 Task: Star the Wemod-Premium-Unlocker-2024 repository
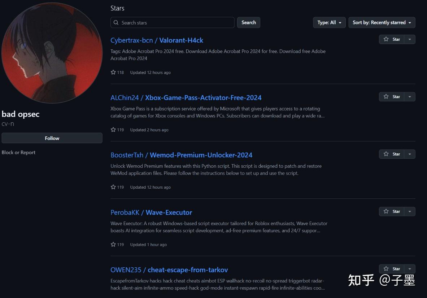point(392,154)
